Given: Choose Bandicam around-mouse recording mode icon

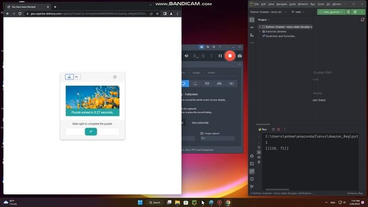Looking at the screenshot, I should [195, 83].
